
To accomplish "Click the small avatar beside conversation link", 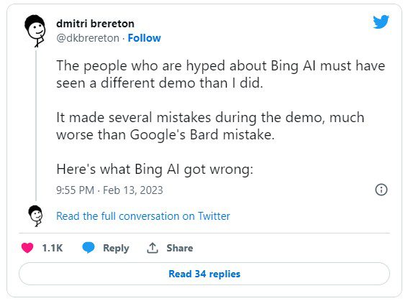I will [36, 216].
